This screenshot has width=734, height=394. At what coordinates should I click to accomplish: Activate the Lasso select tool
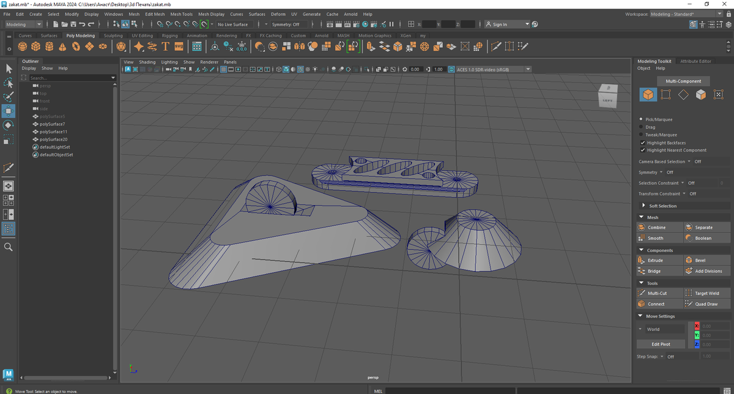[x=9, y=83]
